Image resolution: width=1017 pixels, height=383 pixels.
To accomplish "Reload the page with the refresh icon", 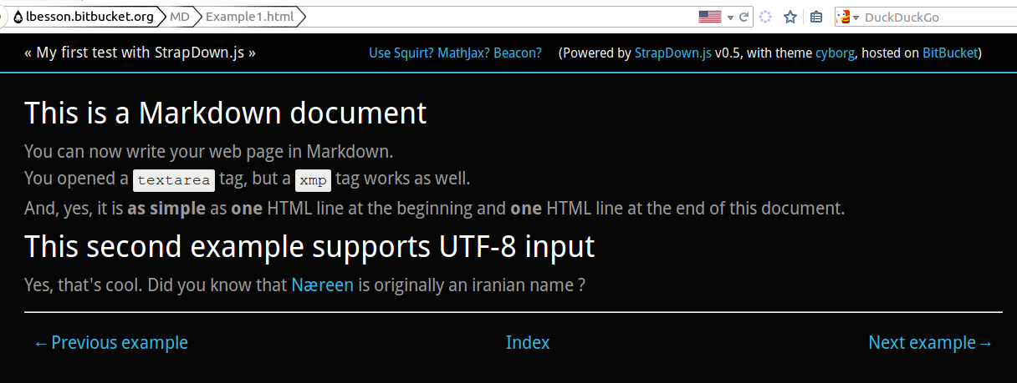I will pos(744,17).
